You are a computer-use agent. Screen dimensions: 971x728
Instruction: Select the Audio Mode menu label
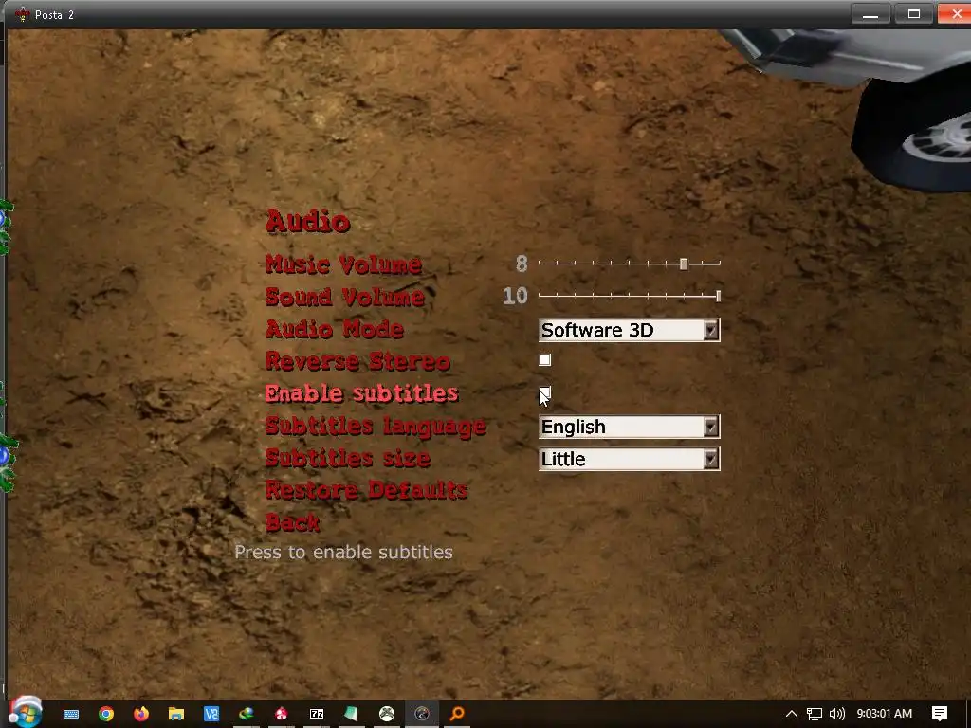335,329
